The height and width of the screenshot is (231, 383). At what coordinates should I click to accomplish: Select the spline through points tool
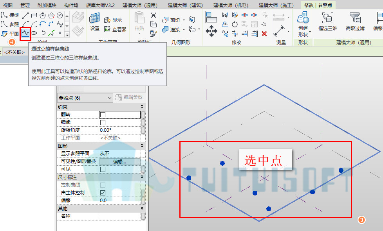pos(25,33)
